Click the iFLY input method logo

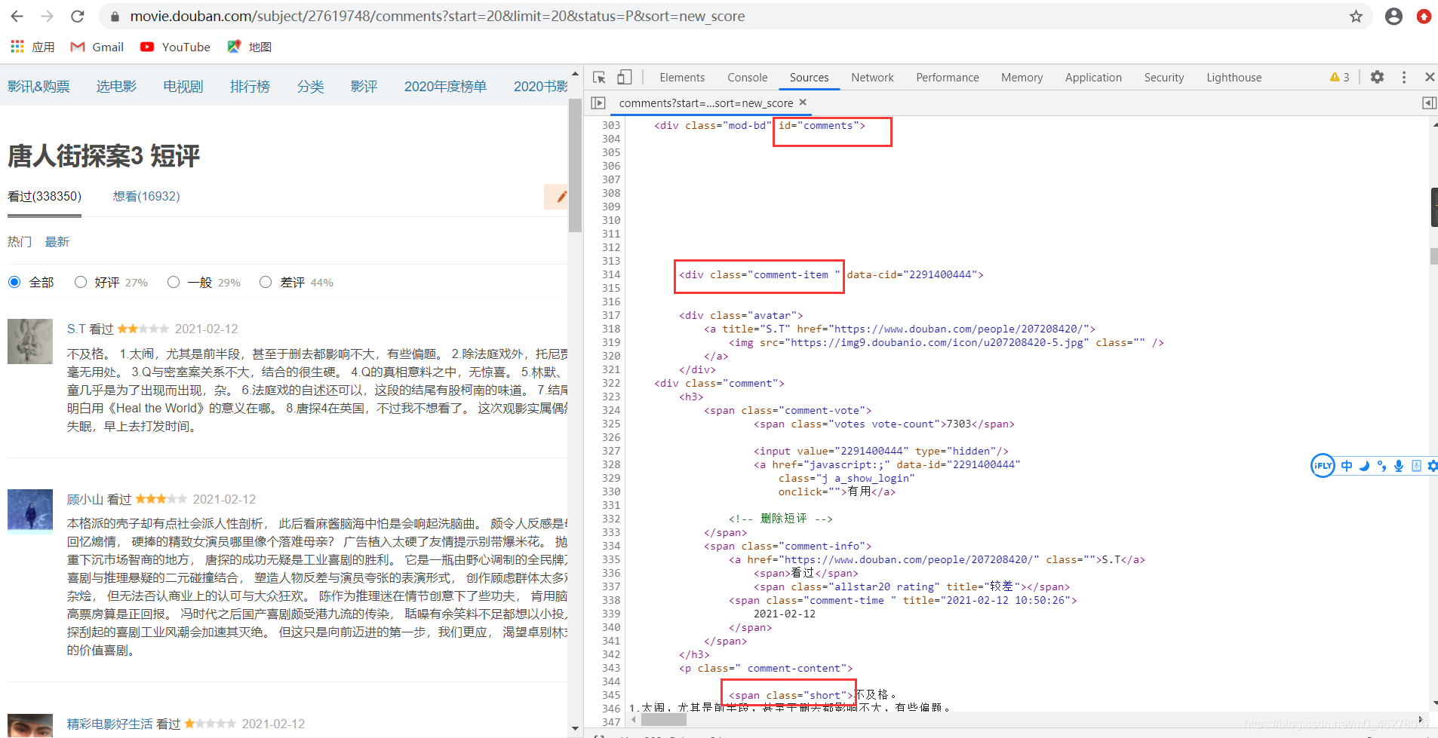[1323, 466]
